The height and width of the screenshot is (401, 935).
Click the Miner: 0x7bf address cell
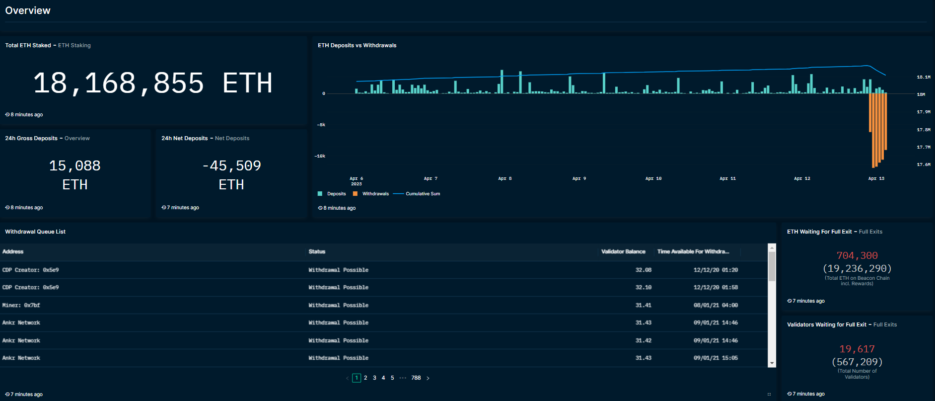pos(21,305)
